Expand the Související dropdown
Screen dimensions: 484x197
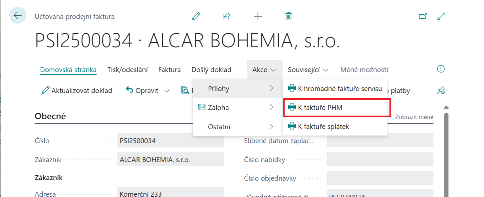coord(308,70)
